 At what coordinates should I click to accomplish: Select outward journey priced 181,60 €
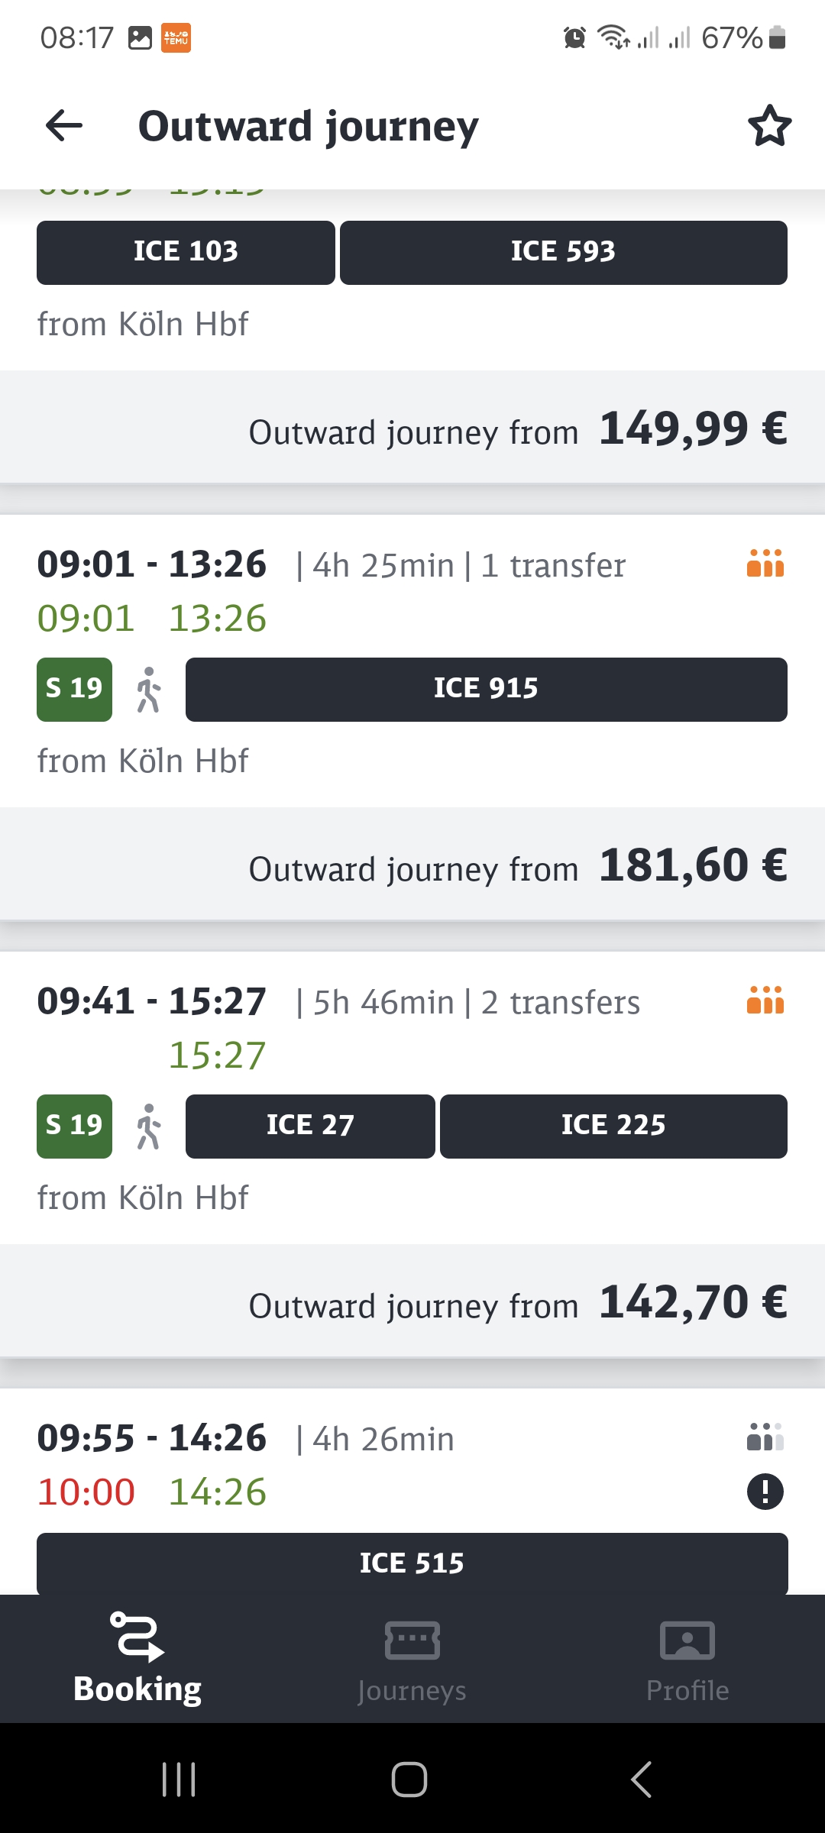tap(412, 865)
